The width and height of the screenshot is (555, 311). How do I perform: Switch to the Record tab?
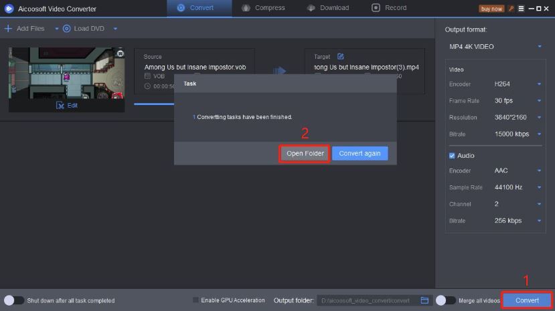click(390, 8)
